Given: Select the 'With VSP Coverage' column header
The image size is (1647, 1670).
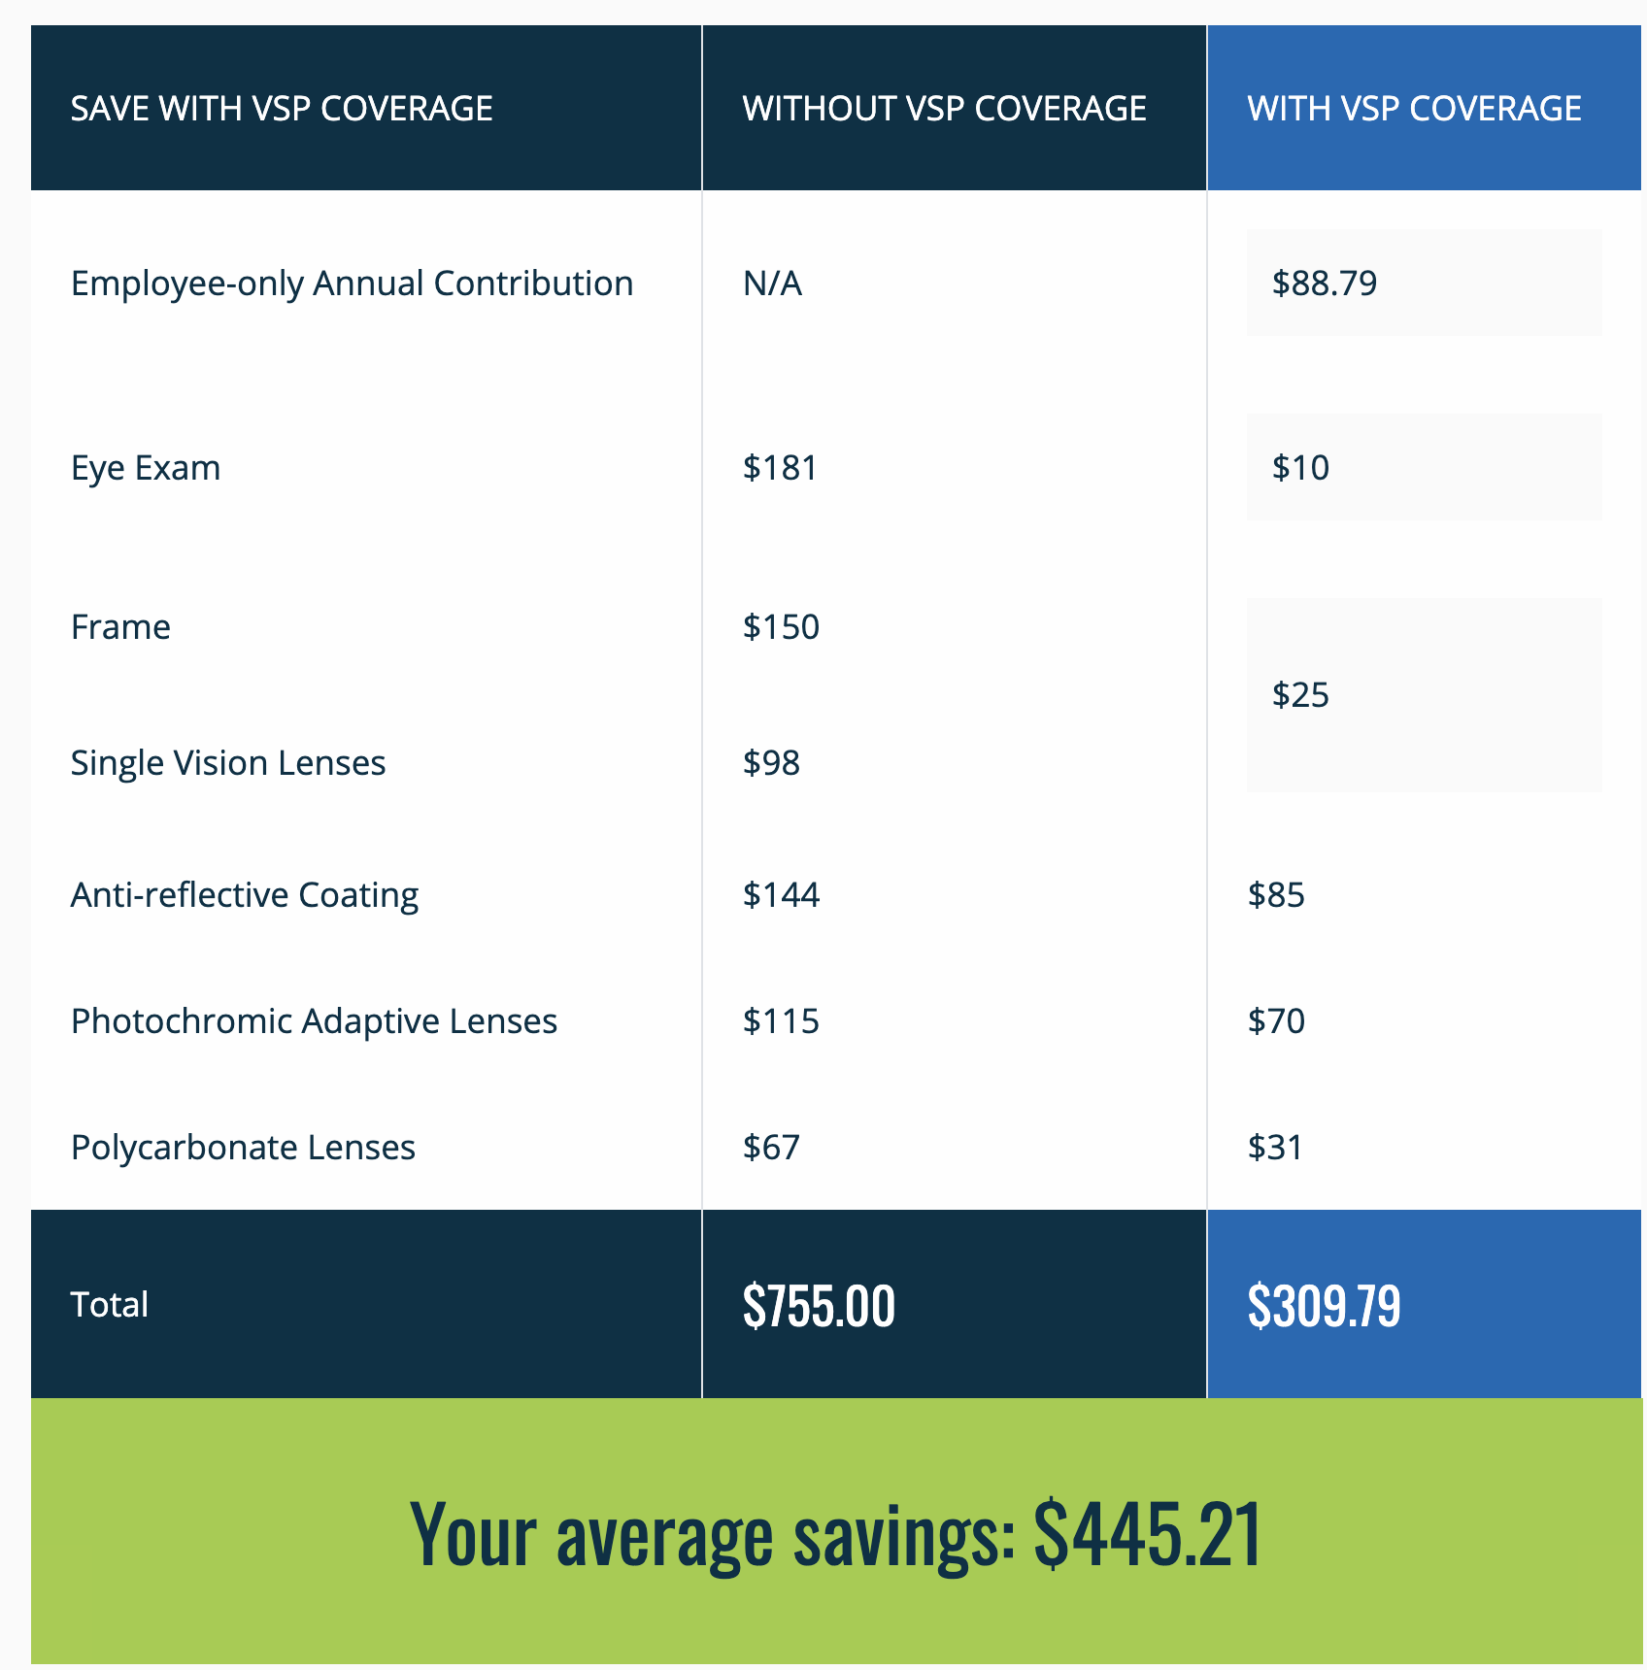Looking at the screenshot, I should 1414,108.
